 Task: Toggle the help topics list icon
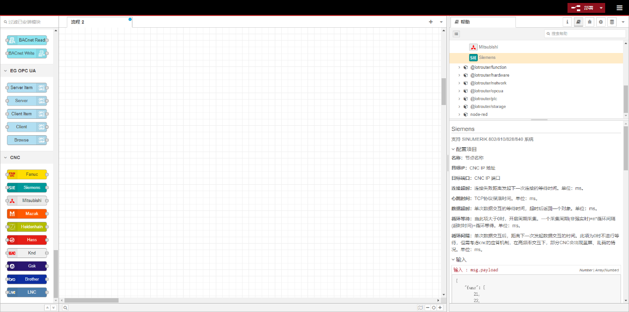point(456,34)
